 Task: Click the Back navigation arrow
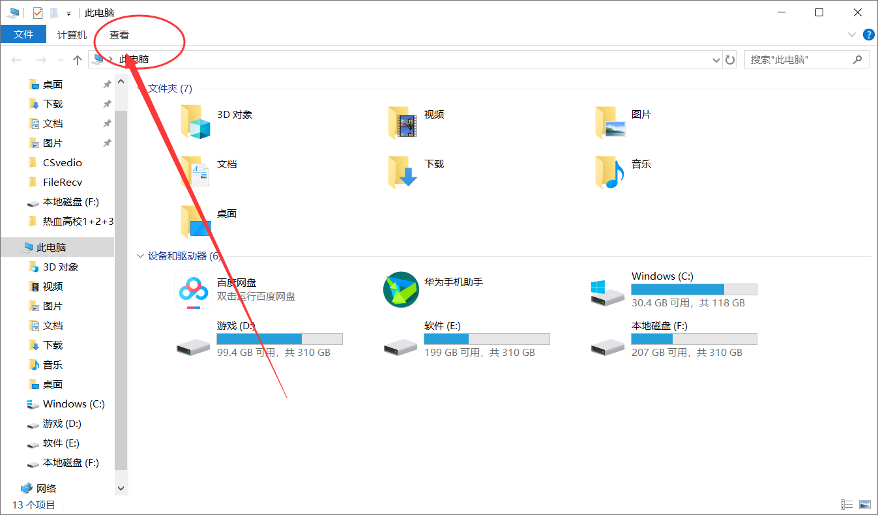(16, 60)
